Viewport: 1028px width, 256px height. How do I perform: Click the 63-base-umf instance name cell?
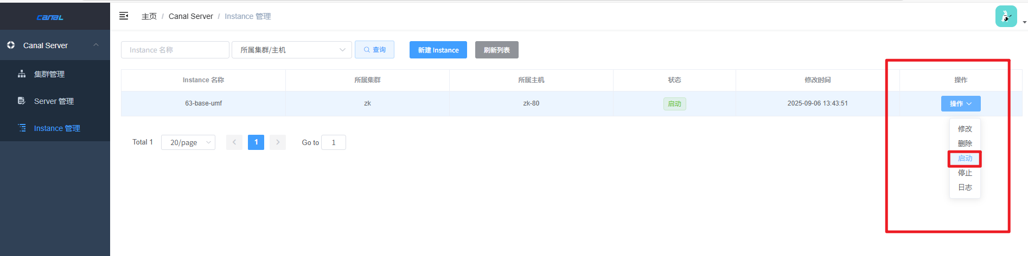tap(203, 103)
